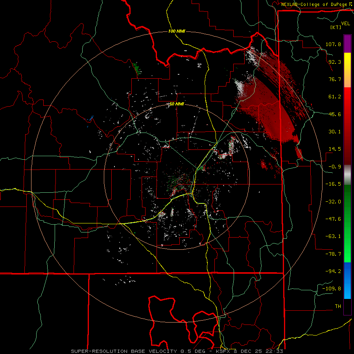Select the -0.9 velocity scale value
Image resolution: width=354 pixels, height=354 pixels.
click(335, 167)
